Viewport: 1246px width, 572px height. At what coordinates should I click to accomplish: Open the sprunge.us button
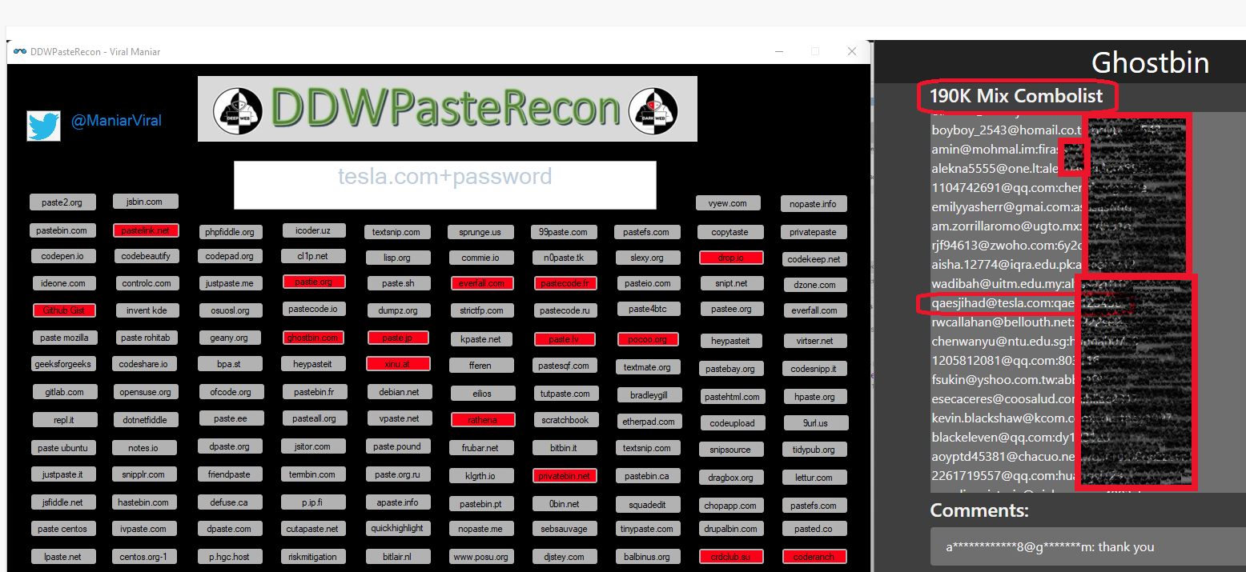480,232
